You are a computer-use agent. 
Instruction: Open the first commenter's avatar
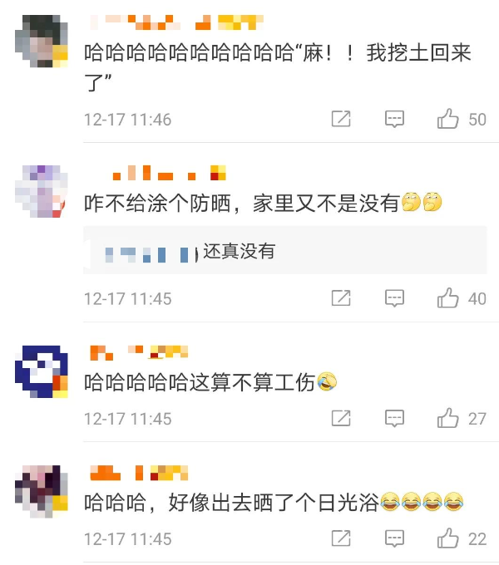coord(42,41)
